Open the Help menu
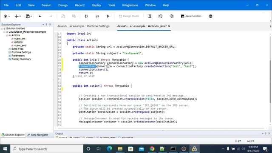The height and width of the screenshot is (153, 272). (x=166, y=5)
